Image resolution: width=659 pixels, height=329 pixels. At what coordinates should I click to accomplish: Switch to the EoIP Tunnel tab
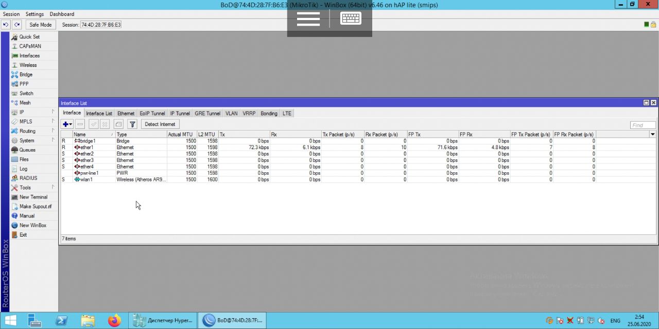click(x=152, y=114)
